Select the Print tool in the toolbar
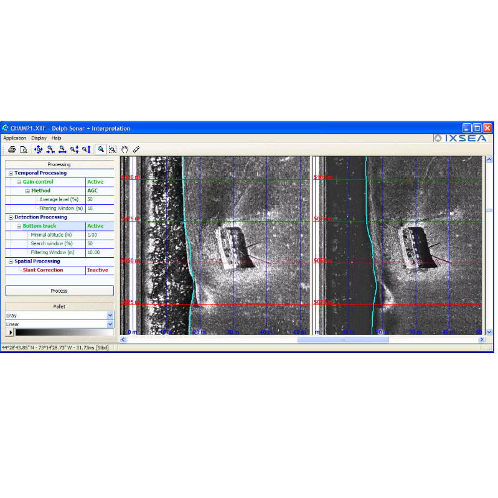498x498 pixels. click(x=11, y=149)
